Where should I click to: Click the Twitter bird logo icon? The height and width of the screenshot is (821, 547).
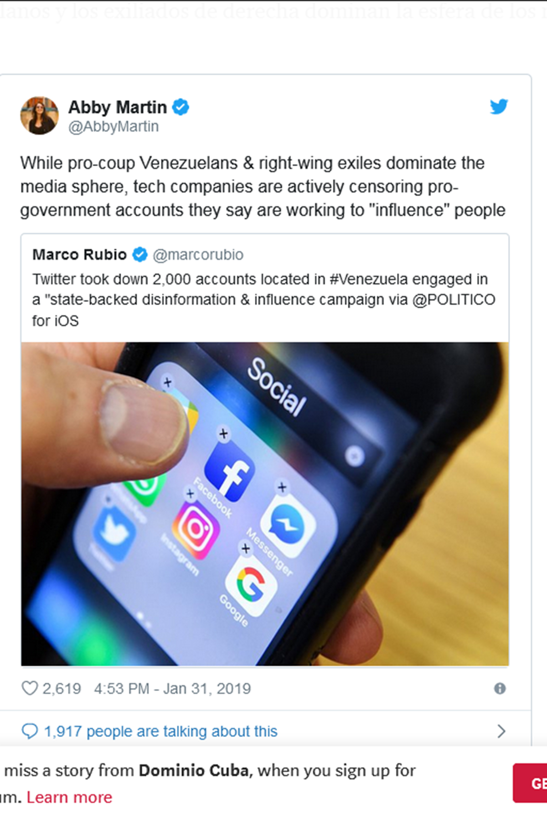click(499, 107)
